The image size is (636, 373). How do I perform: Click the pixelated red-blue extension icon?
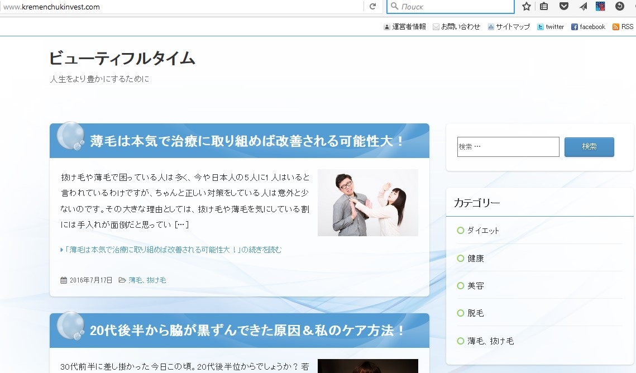600,7
